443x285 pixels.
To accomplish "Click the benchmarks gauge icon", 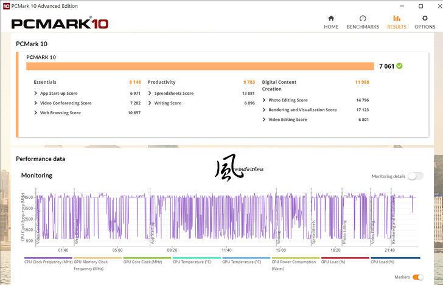I will coord(363,18).
